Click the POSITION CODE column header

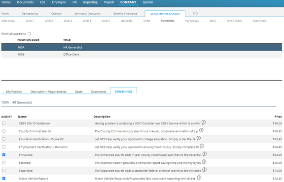click(x=28, y=40)
